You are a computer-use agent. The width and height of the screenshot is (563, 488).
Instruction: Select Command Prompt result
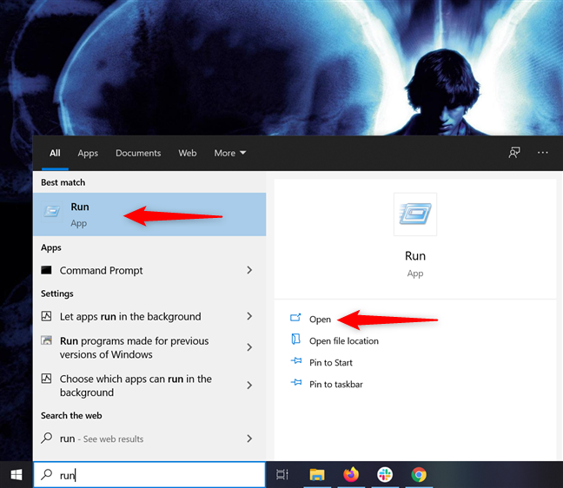coord(149,270)
